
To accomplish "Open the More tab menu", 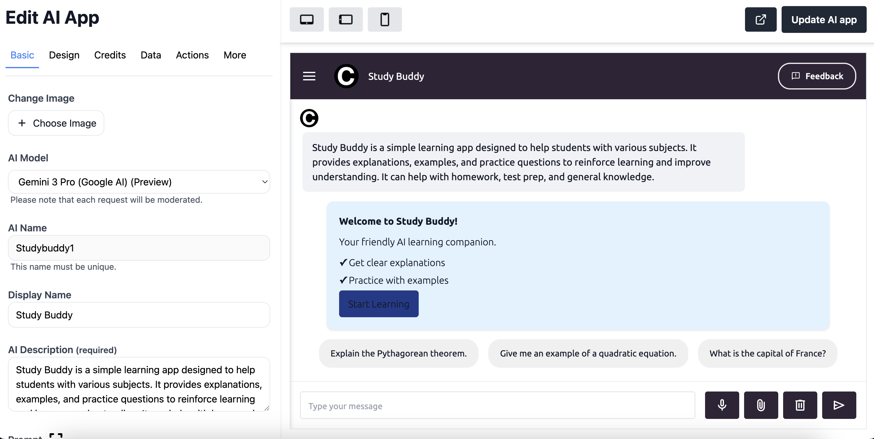I will click(x=235, y=55).
